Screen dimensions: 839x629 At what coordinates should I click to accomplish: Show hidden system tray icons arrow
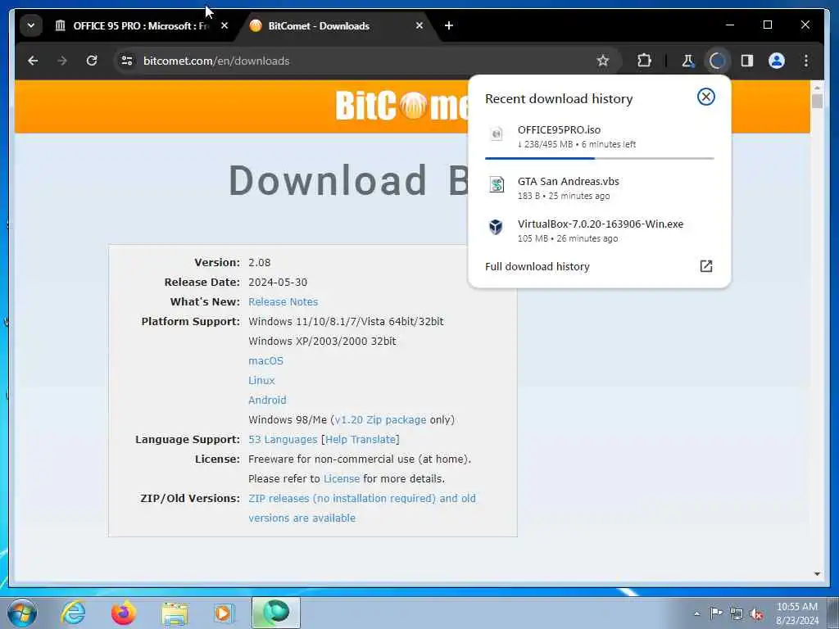pos(696,613)
